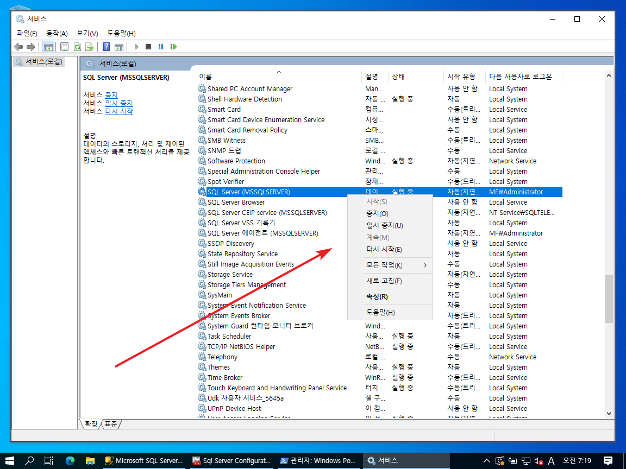Choose 도움말(H) in the context menu
This screenshot has height=469, width=626.
pos(390,312)
